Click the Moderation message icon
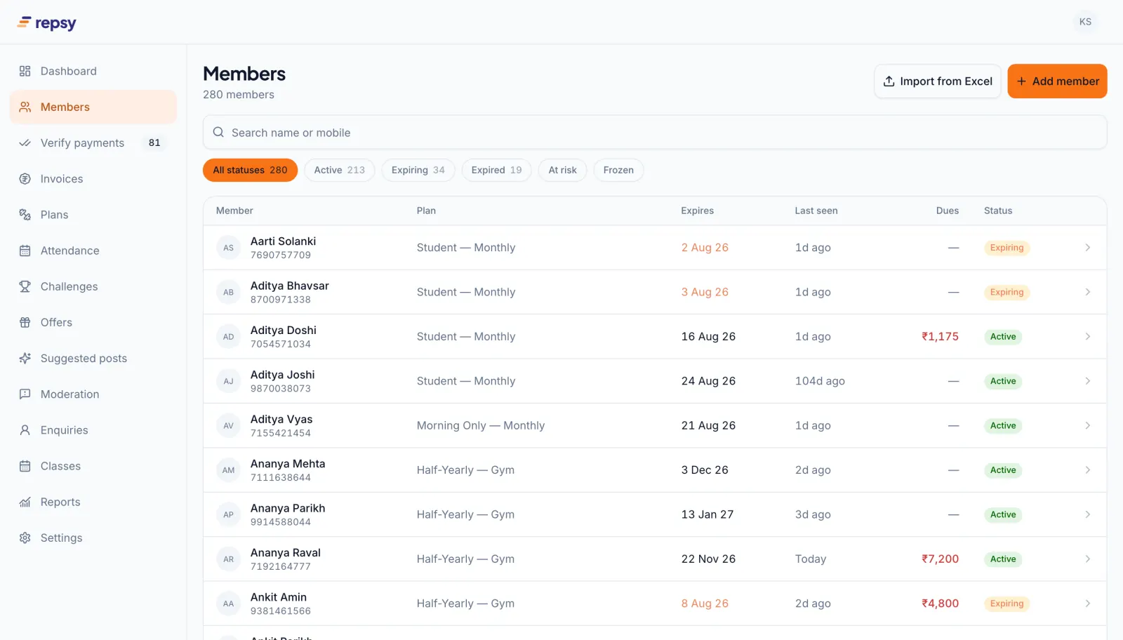 [25, 394]
